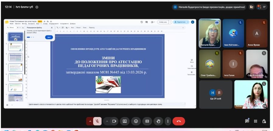Expand audio settings arrow beside microphone
The width and height of the screenshot is (273, 131).
[90, 121]
